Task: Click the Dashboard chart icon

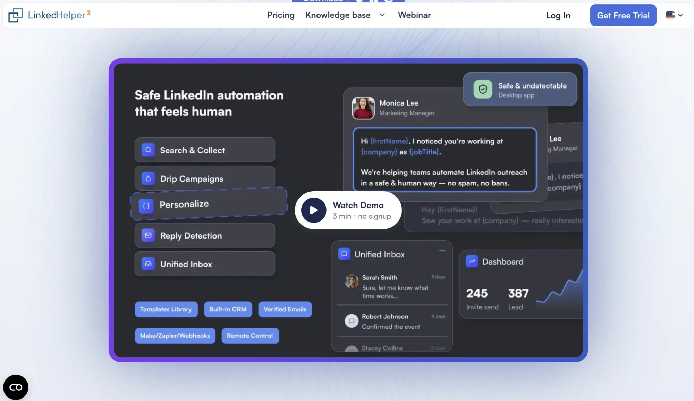Action: (x=472, y=261)
